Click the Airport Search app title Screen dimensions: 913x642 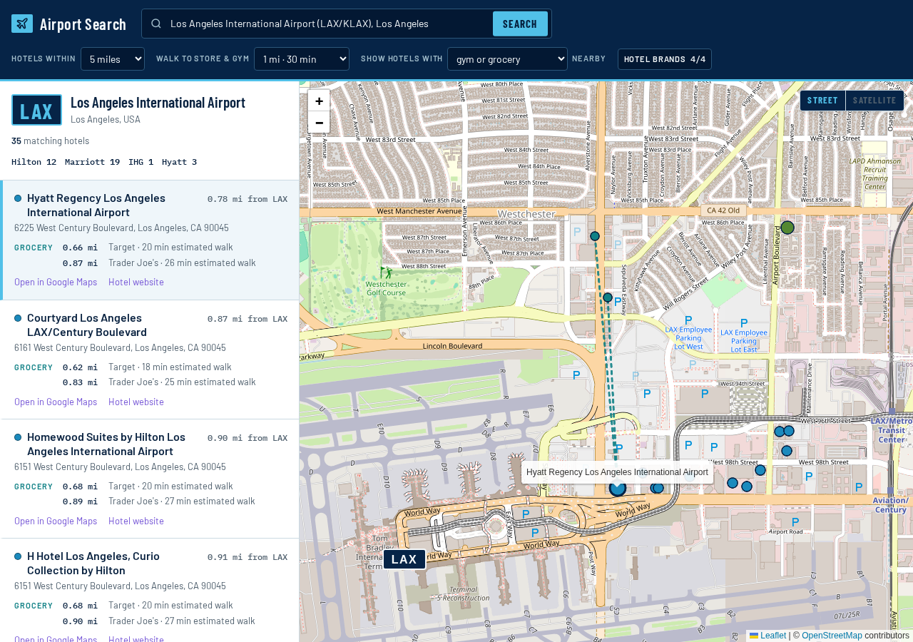tap(83, 24)
